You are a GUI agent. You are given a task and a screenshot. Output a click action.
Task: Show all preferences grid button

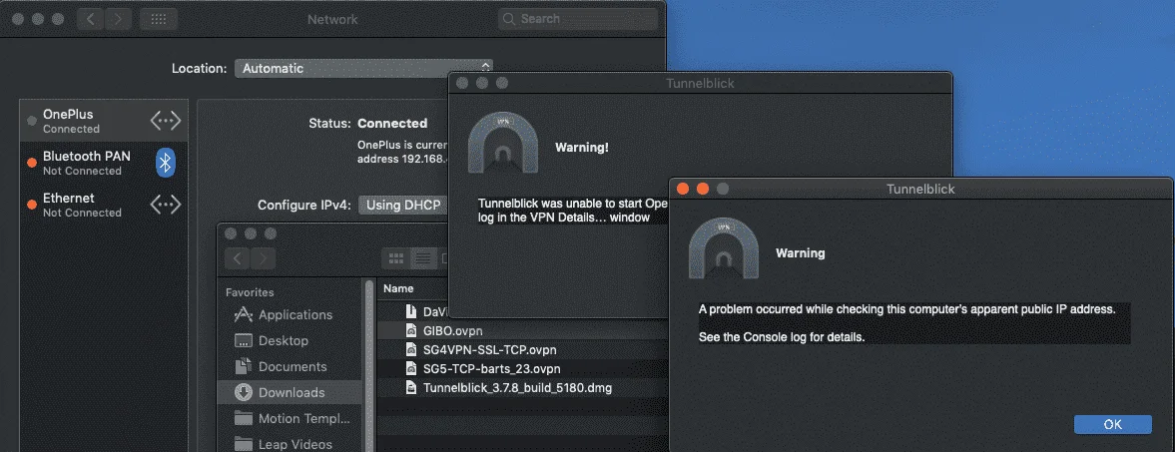[159, 19]
